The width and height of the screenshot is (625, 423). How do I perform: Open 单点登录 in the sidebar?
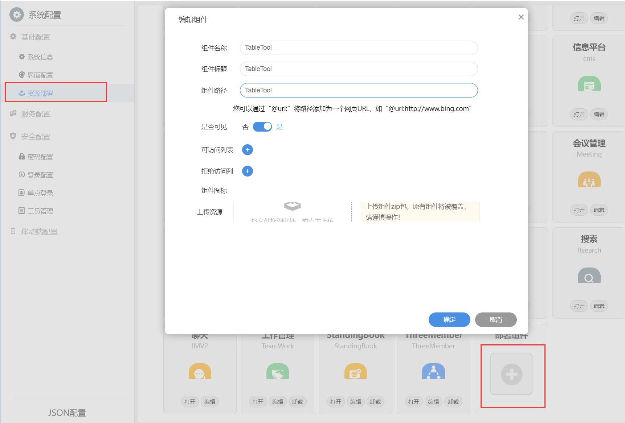click(x=40, y=193)
